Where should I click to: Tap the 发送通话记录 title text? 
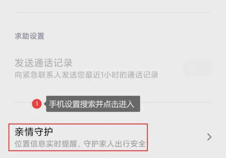[44, 63]
